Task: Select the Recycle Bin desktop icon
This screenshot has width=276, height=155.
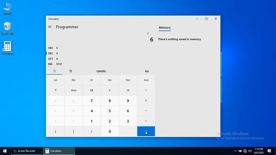Action: (7, 28)
